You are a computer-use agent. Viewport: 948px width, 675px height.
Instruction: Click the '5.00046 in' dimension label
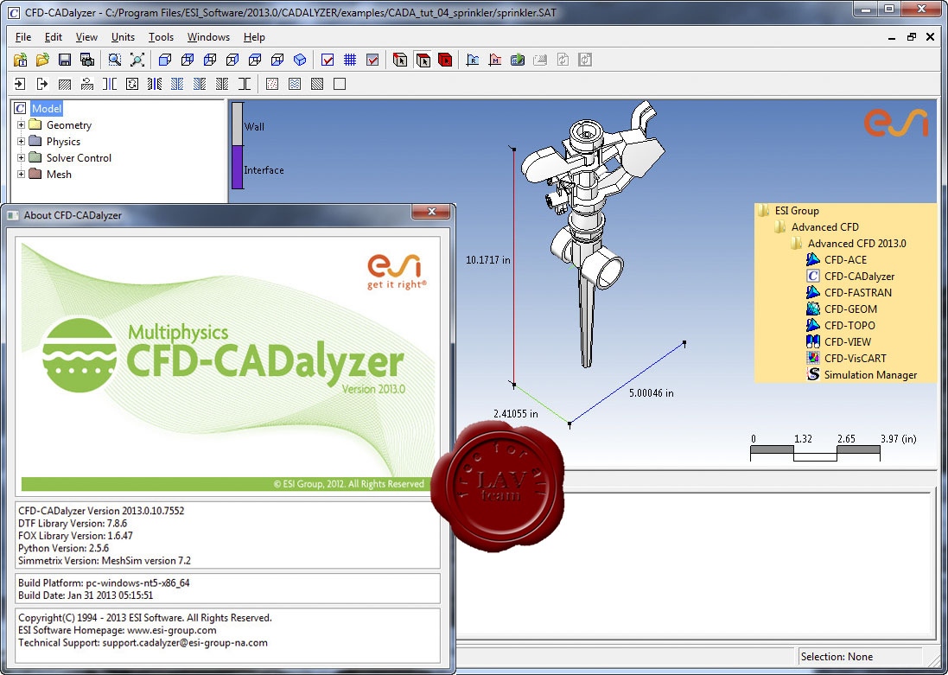(x=651, y=393)
